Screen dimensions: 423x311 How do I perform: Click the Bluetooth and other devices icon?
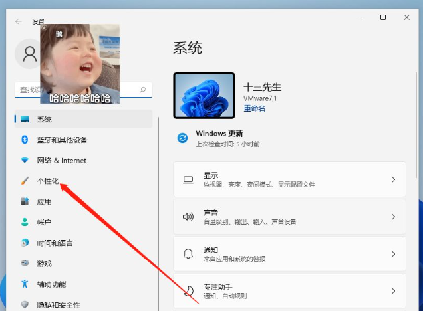point(25,140)
